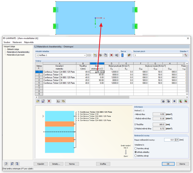Open the layers load-from-library folder icon
193x173 pixels.
[38, 101]
